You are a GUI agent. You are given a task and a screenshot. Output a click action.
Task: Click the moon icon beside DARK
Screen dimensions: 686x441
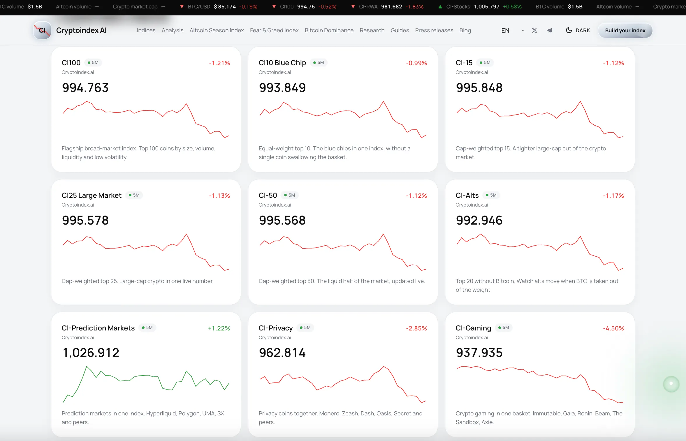click(x=569, y=30)
